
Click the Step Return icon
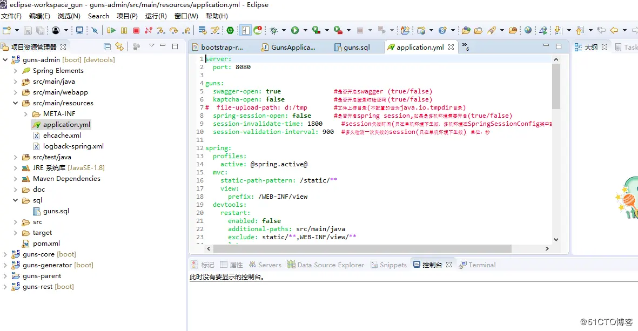(186, 30)
